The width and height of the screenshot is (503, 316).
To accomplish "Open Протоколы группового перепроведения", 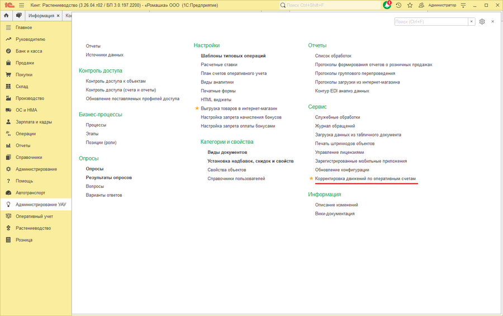I will pos(355,73).
